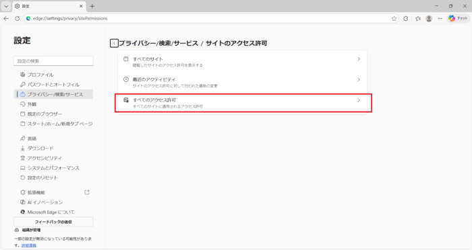This screenshot has height=250, width=472.
Task: Click the 組織が管理 label
Action: [x=31, y=231]
